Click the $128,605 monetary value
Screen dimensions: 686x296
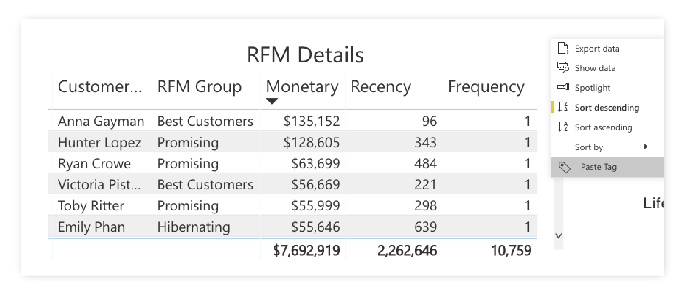312,142
